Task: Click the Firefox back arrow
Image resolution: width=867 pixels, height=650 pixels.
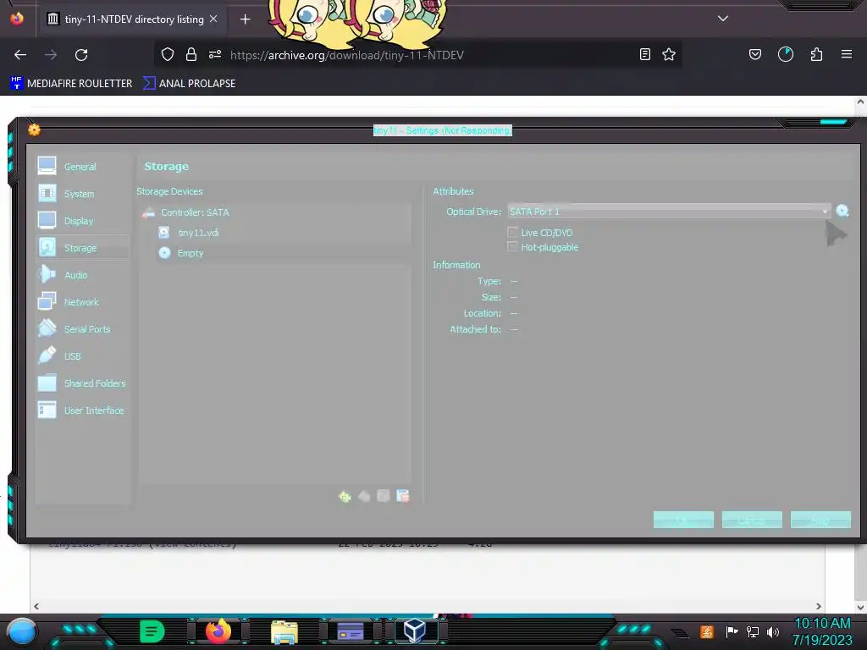Action: click(x=20, y=55)
